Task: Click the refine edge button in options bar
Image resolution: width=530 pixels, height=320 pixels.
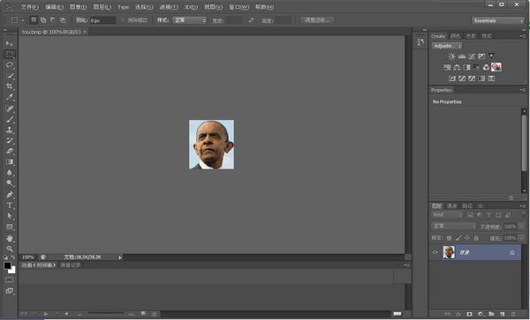Action: pyautogui.click(x=317, y=20)
